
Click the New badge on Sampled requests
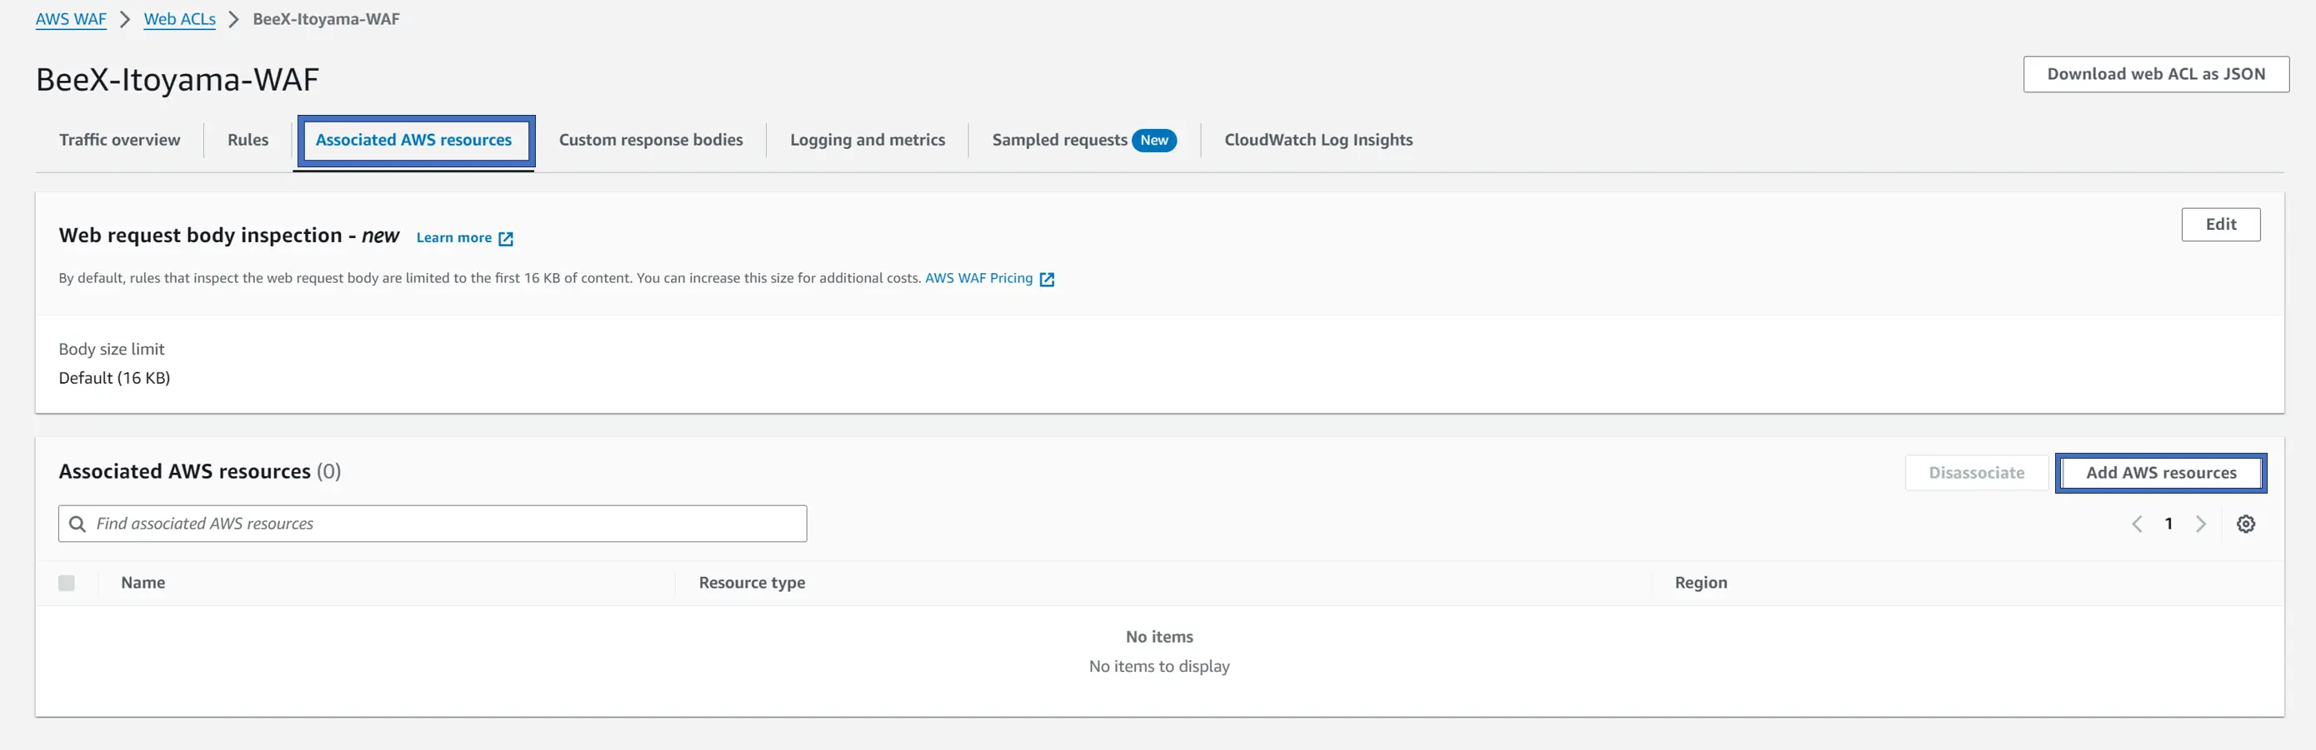(x=1153, y=140)
